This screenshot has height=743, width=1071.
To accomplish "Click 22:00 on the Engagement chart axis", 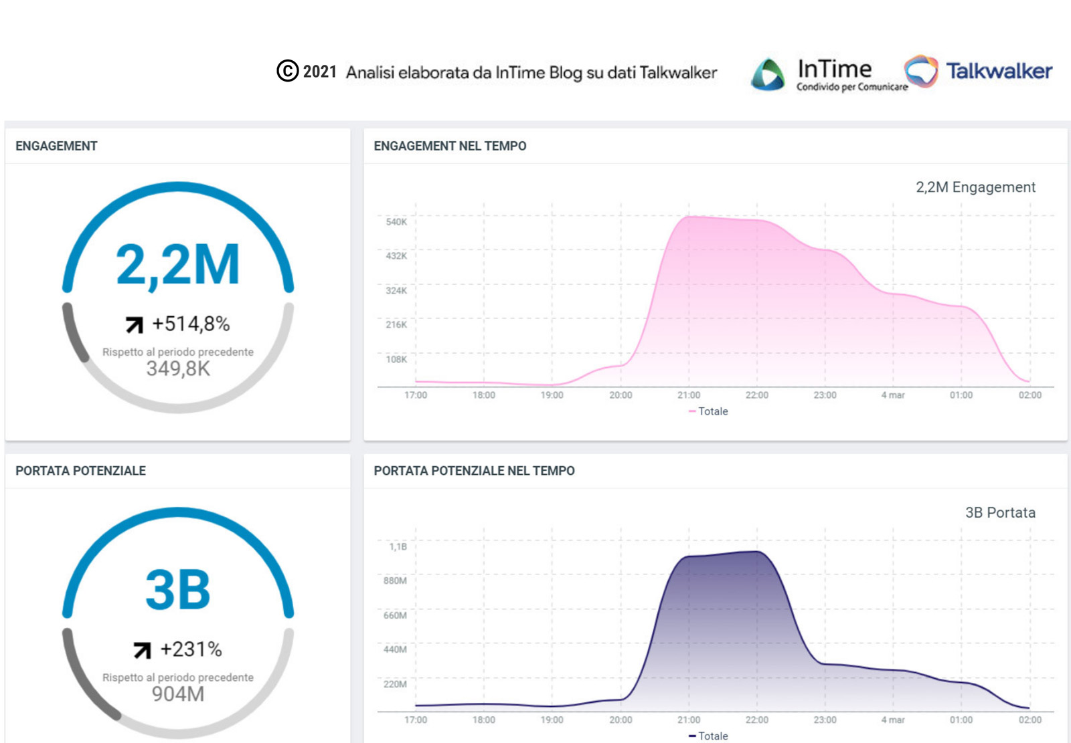I will 757,395.
